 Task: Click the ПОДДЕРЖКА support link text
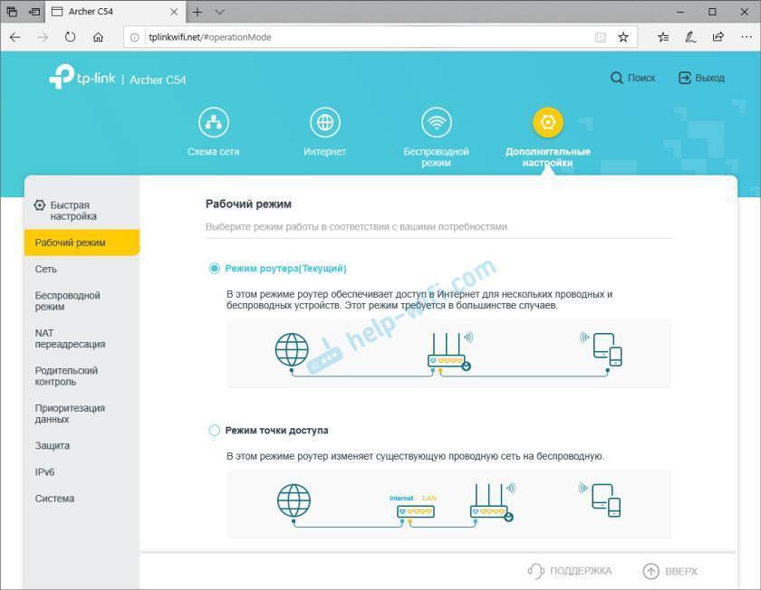(x=581, y=571)
